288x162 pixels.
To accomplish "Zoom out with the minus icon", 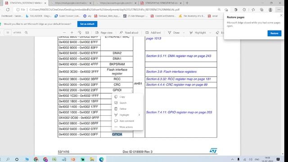I will [64, 32].
